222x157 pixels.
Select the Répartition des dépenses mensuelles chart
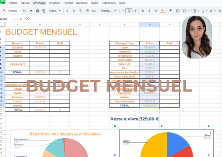pyautogui.click(x=65, y=143)
